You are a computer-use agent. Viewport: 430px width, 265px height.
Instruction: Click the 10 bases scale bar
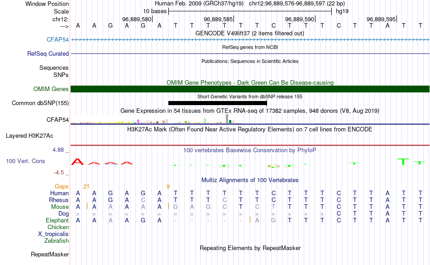coord(250,11)
